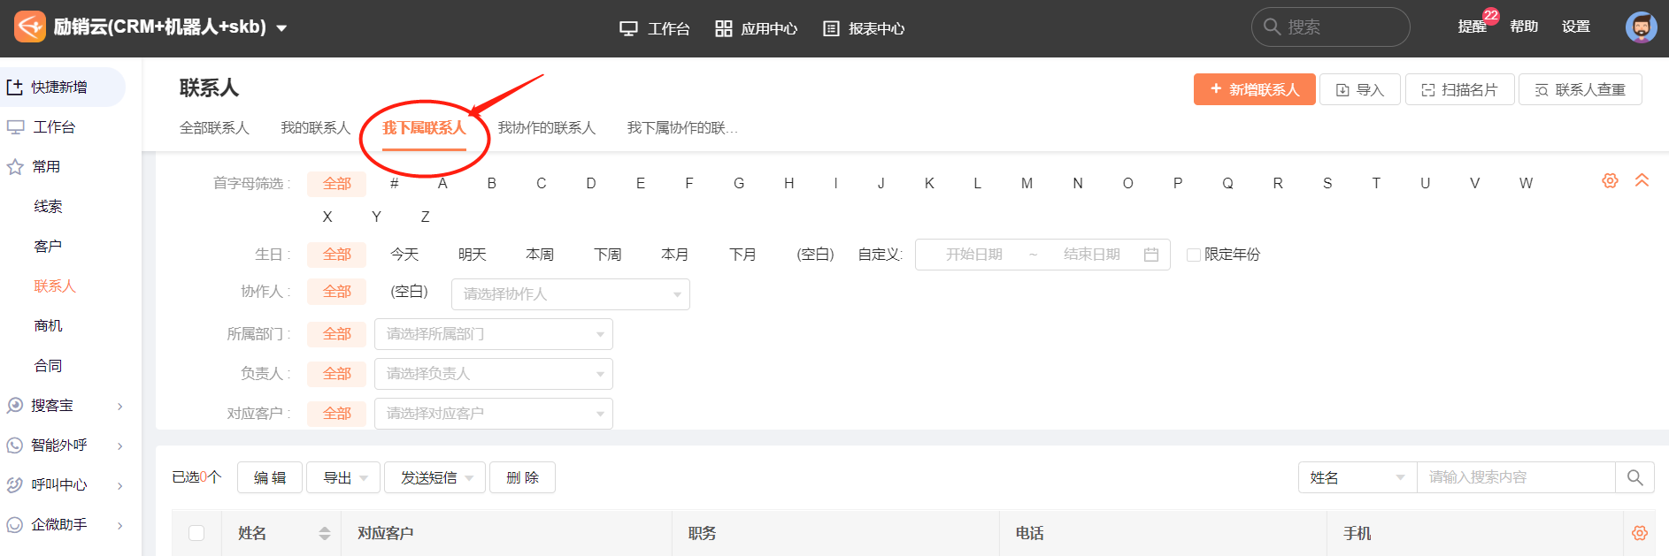Open the 发送短信 dropdown button

[435, 477]
